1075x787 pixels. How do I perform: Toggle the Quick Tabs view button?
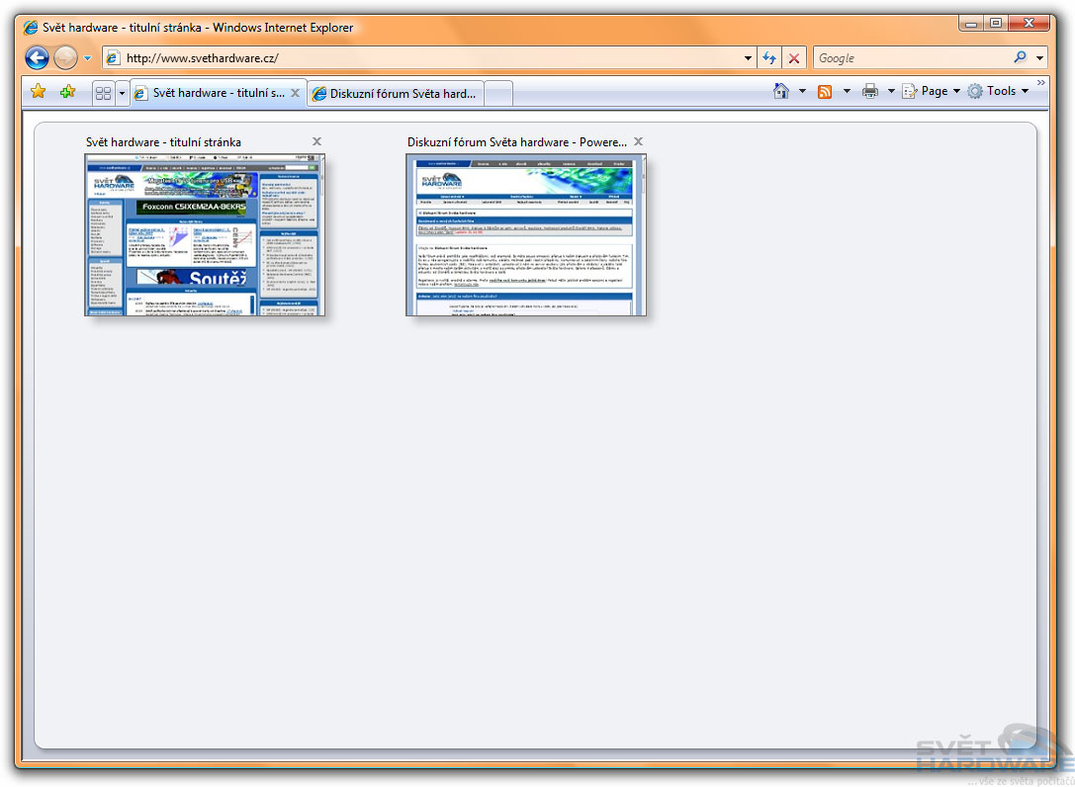103,93
